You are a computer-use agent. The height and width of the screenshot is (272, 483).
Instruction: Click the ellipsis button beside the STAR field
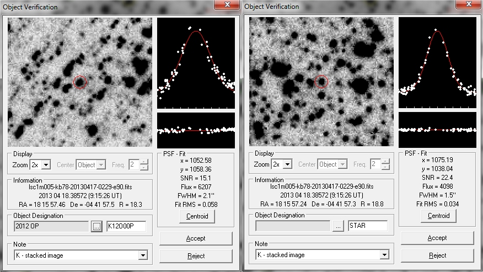[x=338, y=226]
